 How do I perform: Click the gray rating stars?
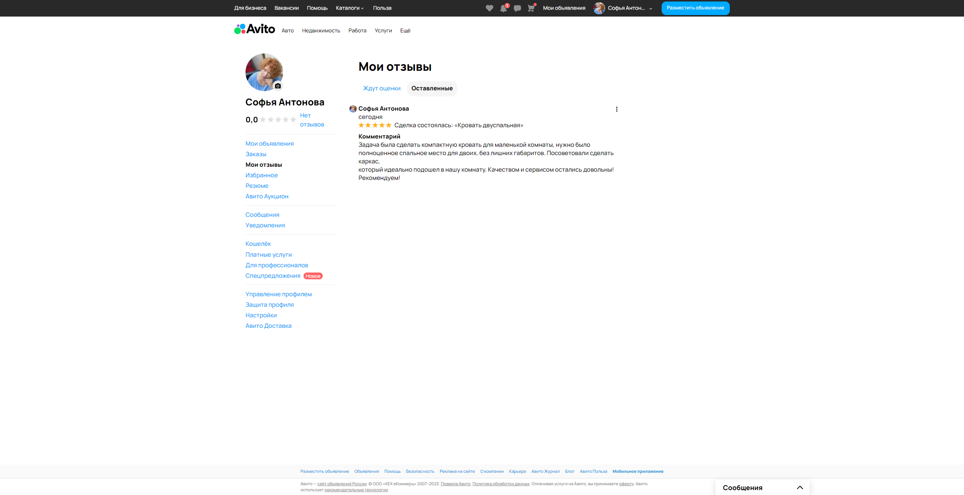click(x=278, y=120)
